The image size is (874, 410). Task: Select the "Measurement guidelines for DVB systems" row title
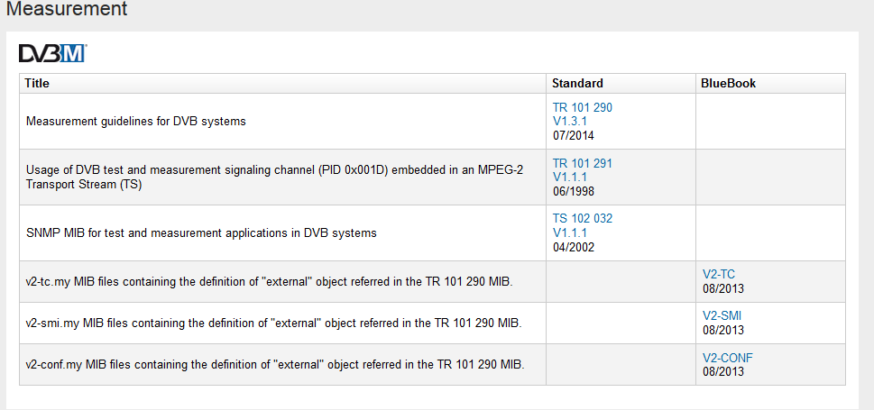click(136, 121)
